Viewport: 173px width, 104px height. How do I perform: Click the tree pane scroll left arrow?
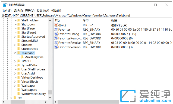click(4, 102)
